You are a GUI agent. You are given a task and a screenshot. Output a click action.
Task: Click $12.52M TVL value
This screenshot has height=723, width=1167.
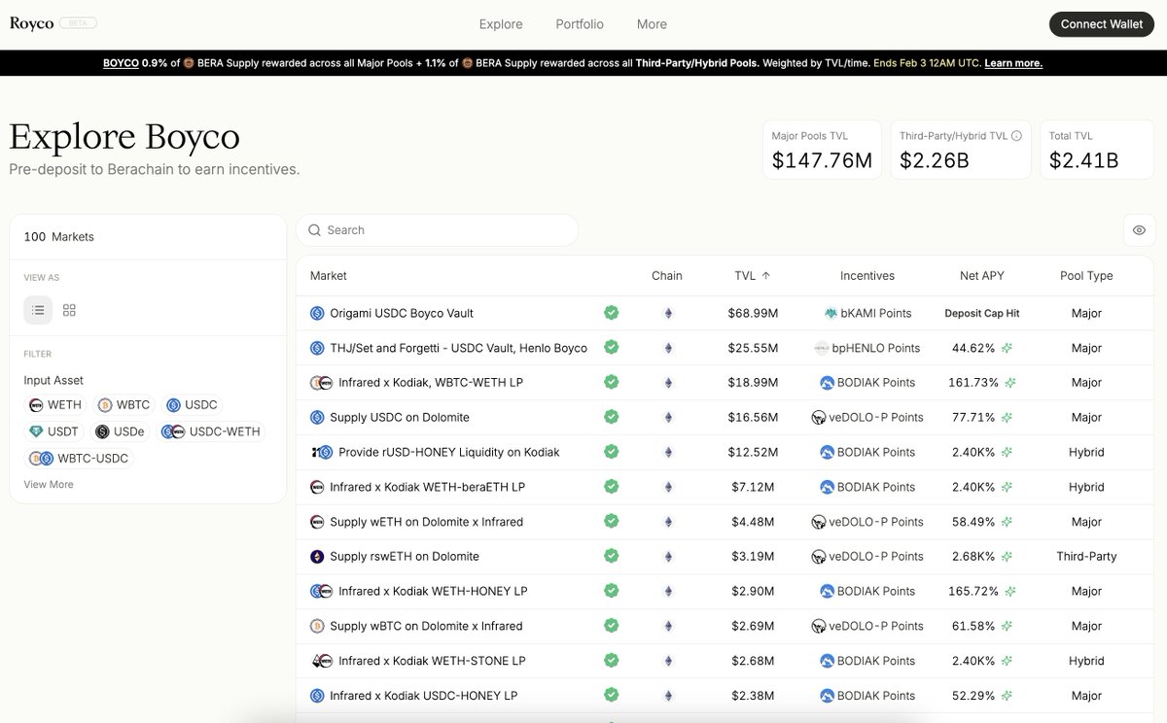753,452
